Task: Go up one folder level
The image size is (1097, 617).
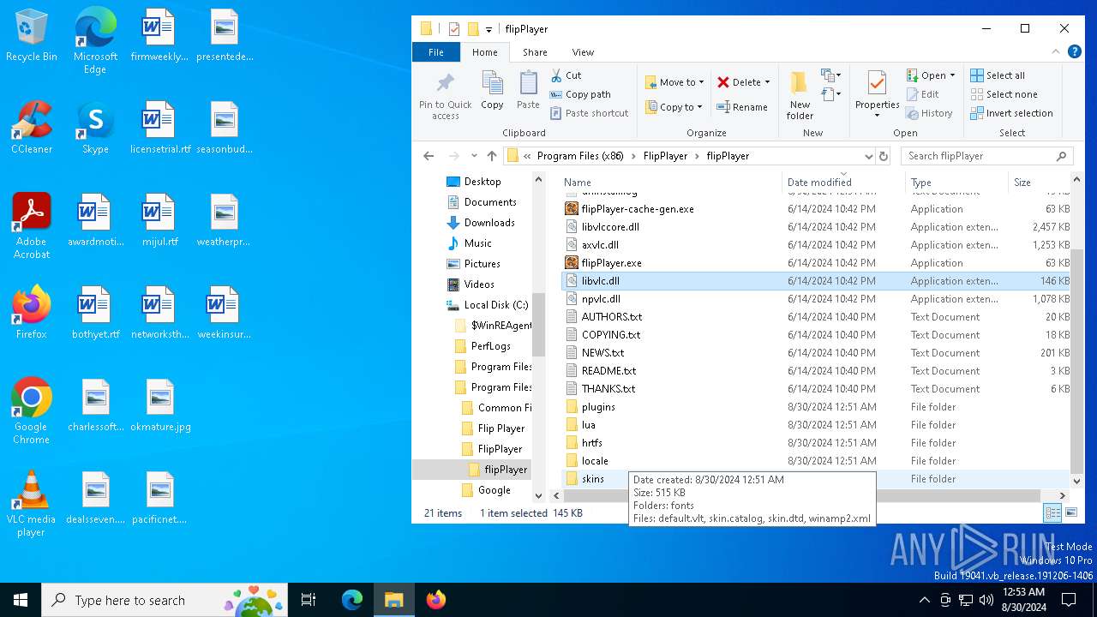Action: (x=492, y=156)
